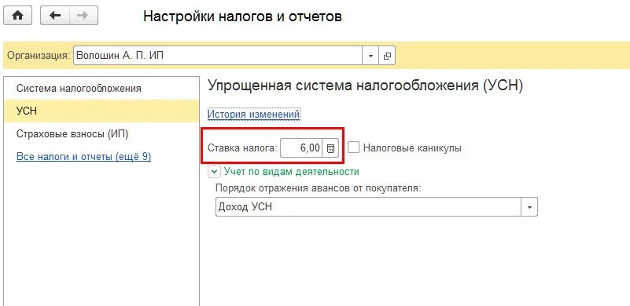Select the УСН section
The image size is (630, 306).
pyautogui.click(x=101, y=111)
